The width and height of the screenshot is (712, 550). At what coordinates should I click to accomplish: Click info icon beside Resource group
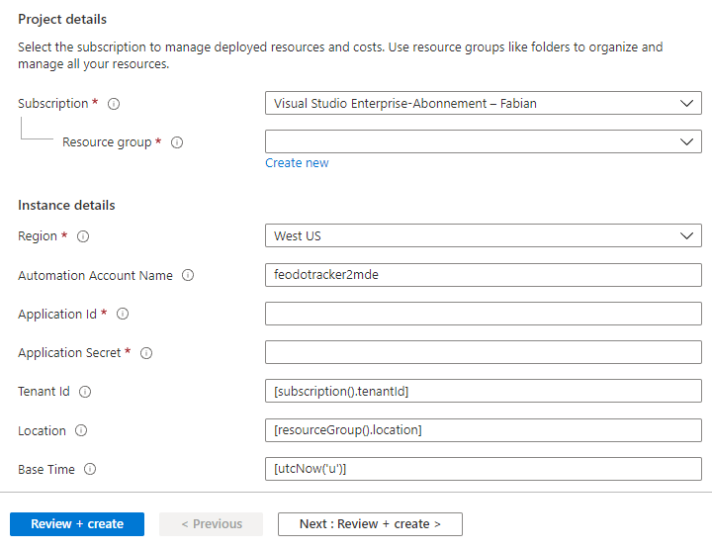tap(177, 142)
